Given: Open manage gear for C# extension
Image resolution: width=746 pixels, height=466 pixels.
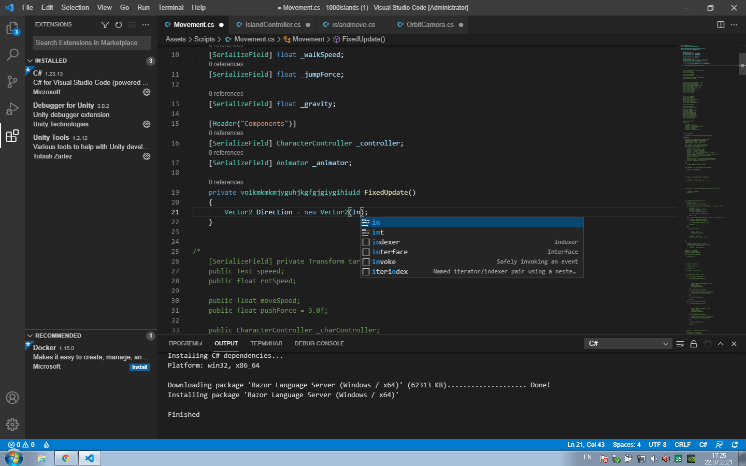Looking at the screenshot, I should (147, 92).
